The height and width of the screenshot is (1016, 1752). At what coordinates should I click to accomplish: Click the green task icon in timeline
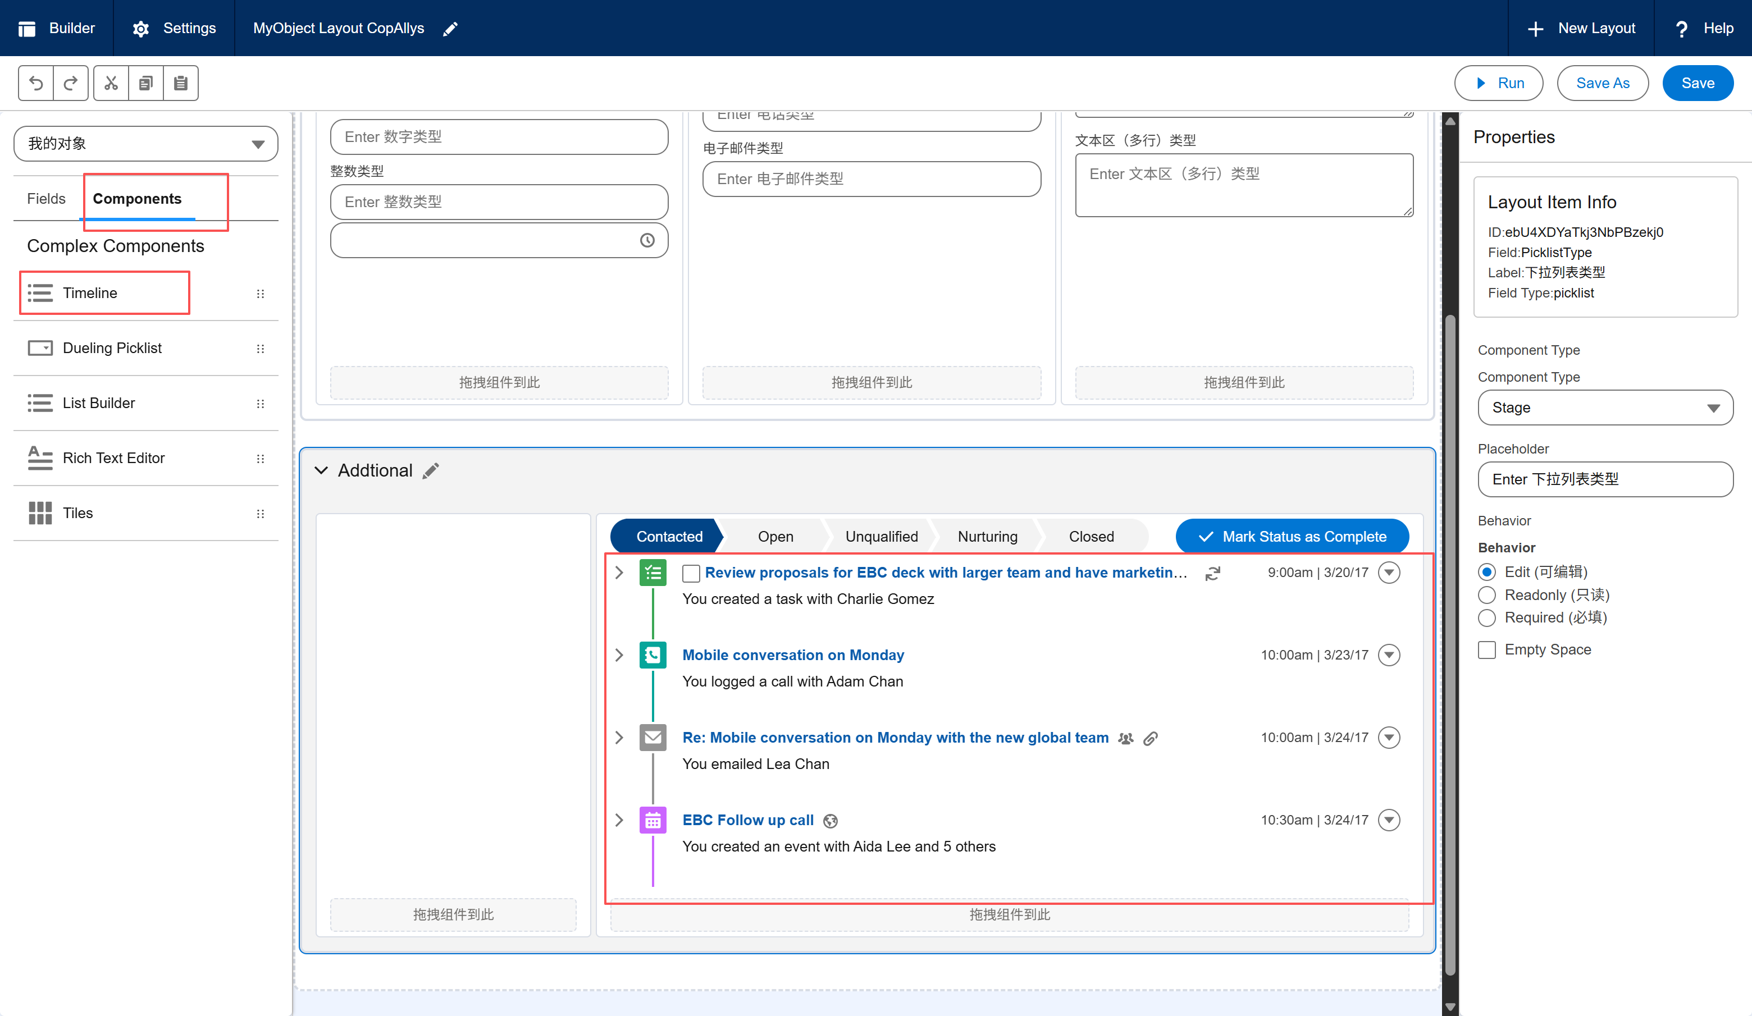point(653,573)
